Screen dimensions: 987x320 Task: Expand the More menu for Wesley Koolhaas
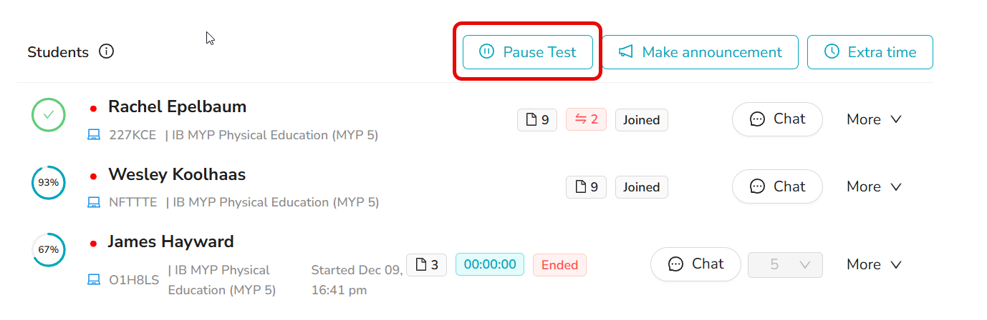click(x=874, y=186)
